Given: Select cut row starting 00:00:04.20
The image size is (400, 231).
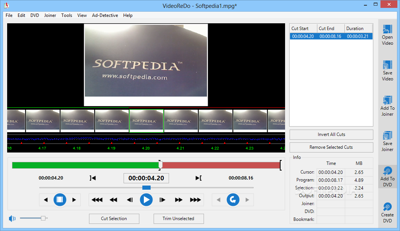Looking at the screenshot, I should [x=331, y=36].
